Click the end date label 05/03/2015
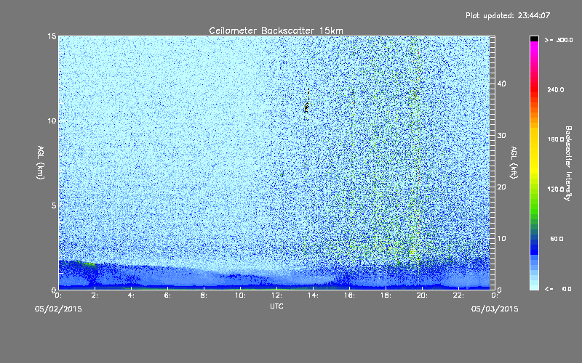This screenshot has width=582, height=363. tap(495, 309)
